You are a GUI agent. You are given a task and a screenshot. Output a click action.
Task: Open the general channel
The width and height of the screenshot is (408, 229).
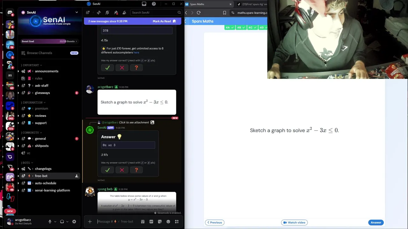[40, 139]
